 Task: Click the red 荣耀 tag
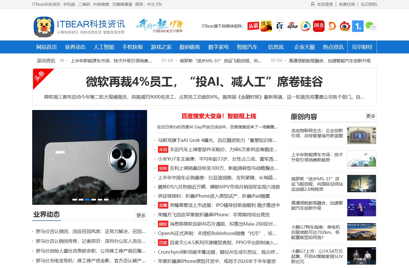(x=163, y=205)
